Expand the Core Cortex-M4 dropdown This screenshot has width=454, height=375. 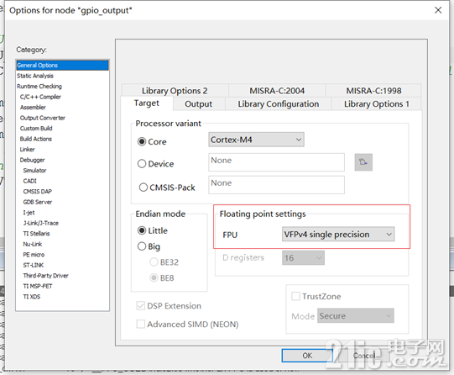pyautogui.click(x=256, y=140)
